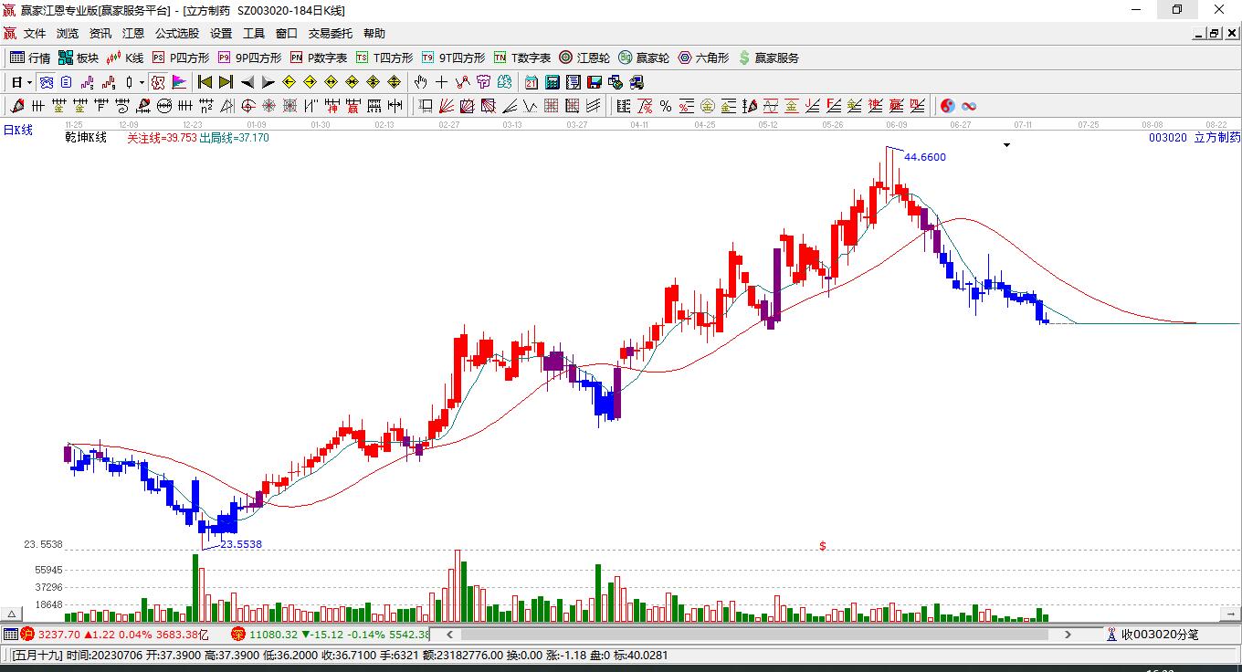Click the stock code 003020 立方制药
The height and width of the screenshot is (672, 1242).
pos(1195,138)
